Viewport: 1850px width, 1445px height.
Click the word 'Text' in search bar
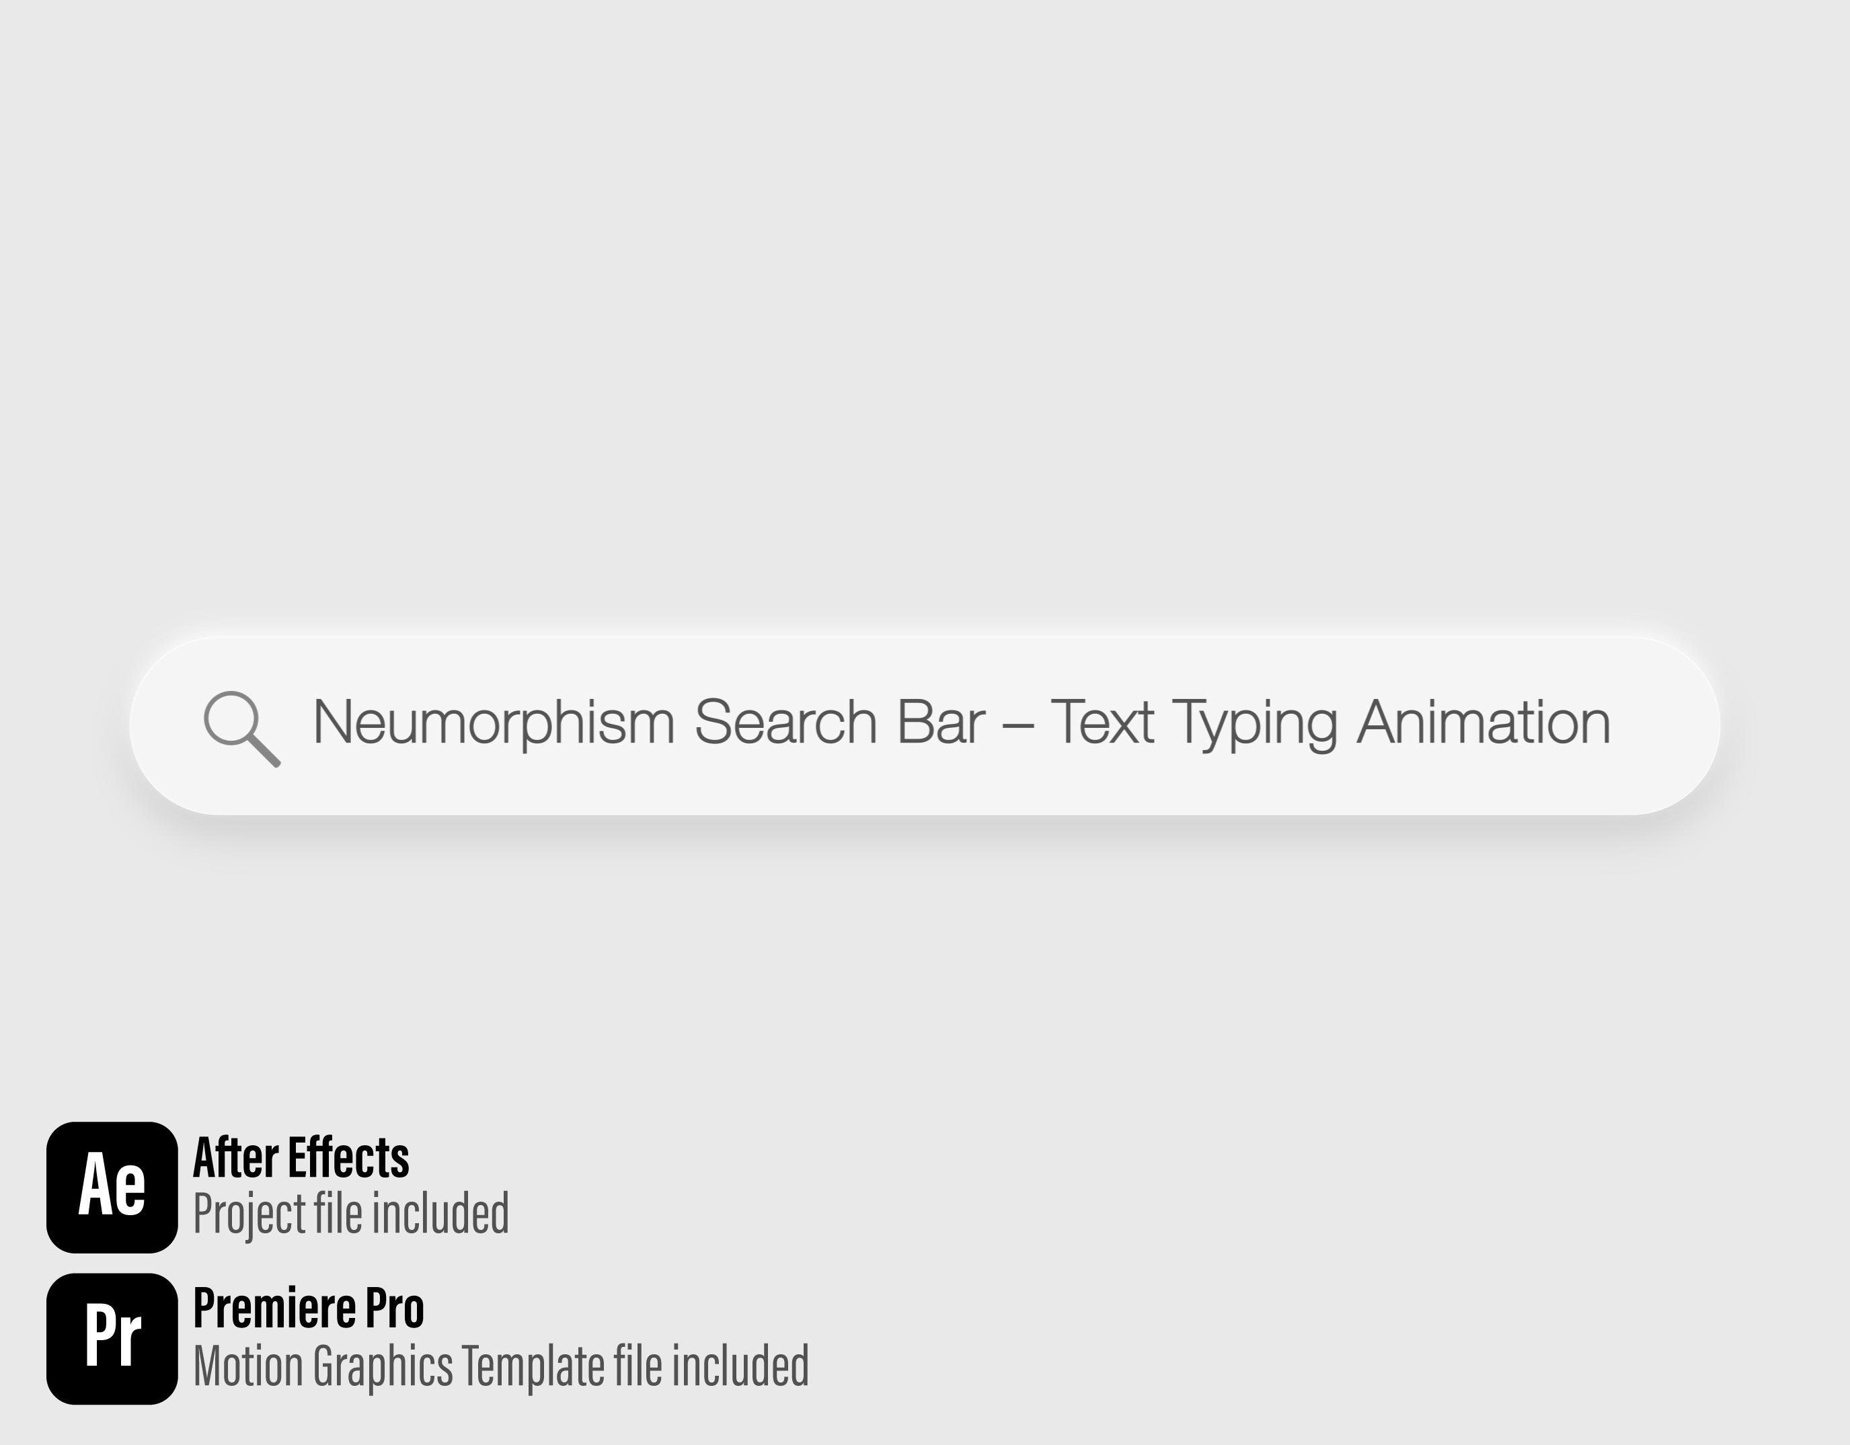(1102, 723)
